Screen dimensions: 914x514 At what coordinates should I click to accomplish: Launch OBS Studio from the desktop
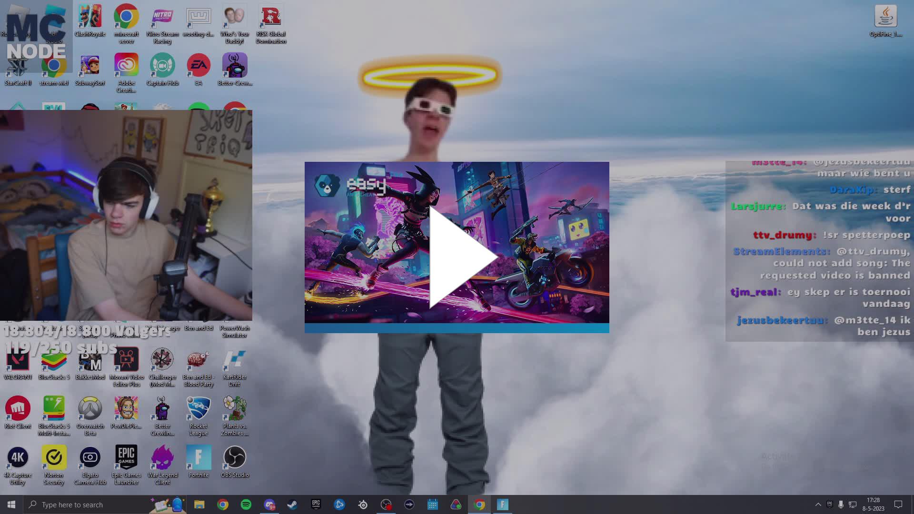pos(235,456)
